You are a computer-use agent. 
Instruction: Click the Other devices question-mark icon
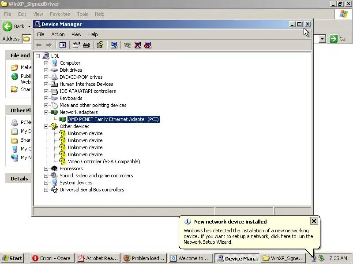[54, 126]
